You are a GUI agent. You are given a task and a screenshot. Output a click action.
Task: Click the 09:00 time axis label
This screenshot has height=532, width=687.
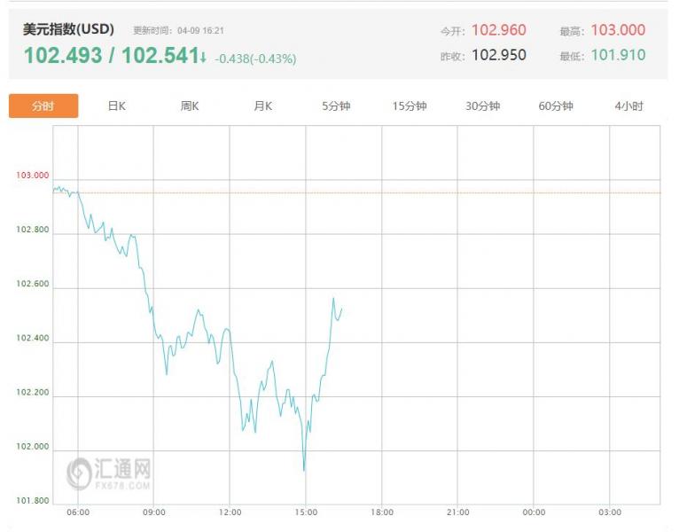[154, 512]
